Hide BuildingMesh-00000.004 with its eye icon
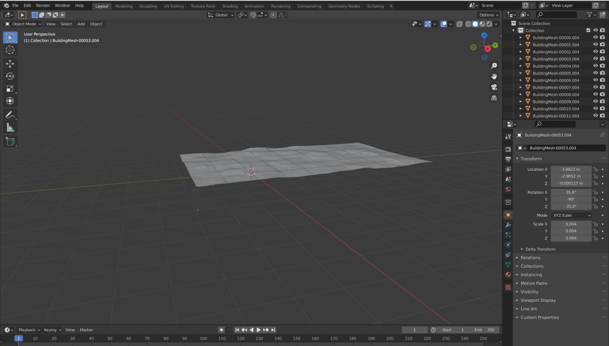 click(x=595, y=37)
